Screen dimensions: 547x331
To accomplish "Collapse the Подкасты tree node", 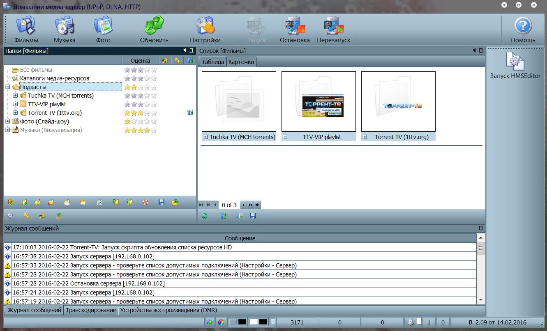I will (7, 87).
